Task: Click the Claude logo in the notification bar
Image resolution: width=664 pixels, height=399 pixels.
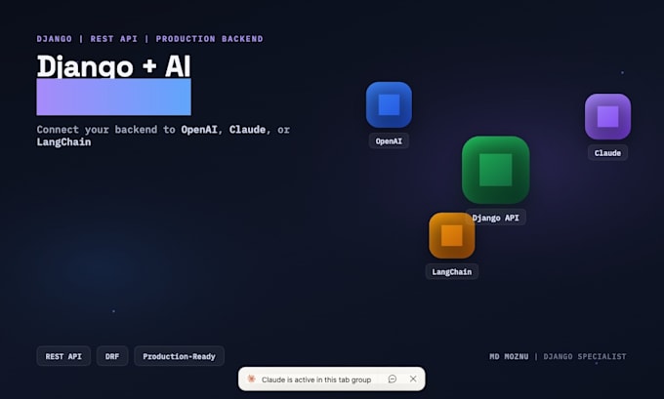Action: (x=251, y=379)
